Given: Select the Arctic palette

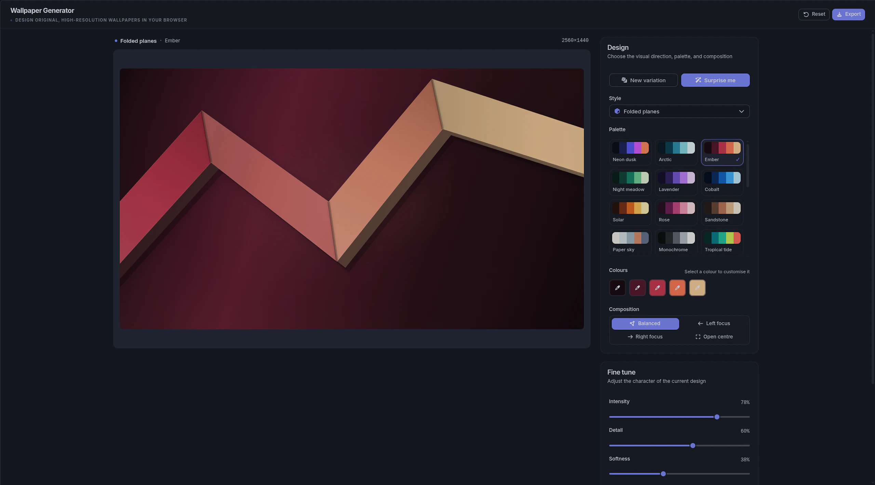Looking at the screenshot, I should pyautogui.click(x=676, y=152).
